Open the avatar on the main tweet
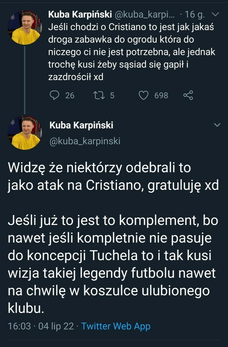This screenshot has width=228, height=347. (x=25, y=132)
